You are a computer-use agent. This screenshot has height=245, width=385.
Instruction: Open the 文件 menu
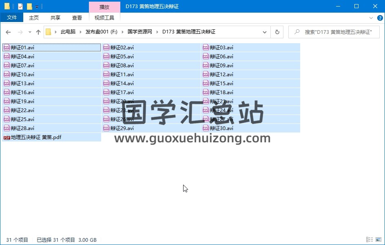pyautogui.click(x=12, y=18)
